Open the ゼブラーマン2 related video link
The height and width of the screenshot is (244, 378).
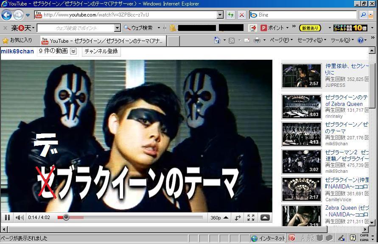coord(347,155)
